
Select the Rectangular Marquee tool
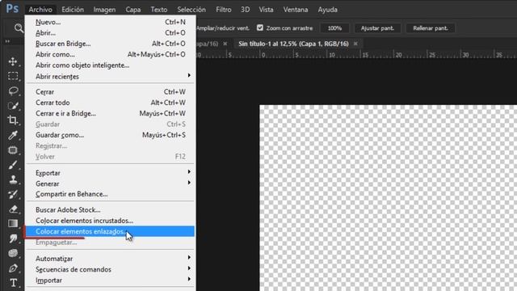pyautogui.click(x=13, y=76)
